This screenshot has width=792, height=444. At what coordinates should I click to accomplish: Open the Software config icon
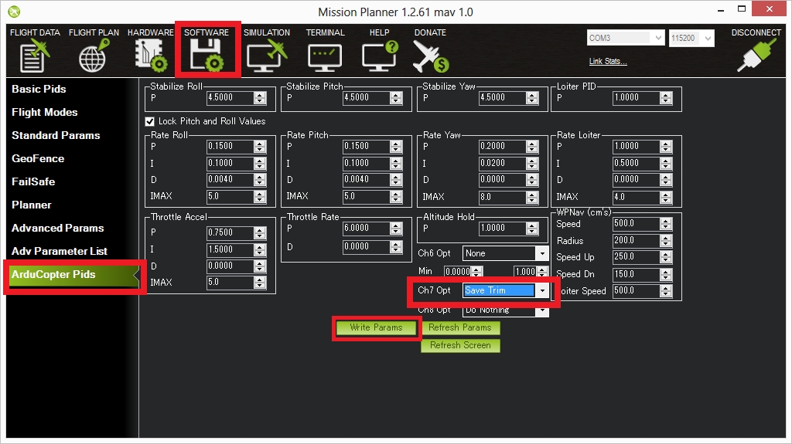206,56
